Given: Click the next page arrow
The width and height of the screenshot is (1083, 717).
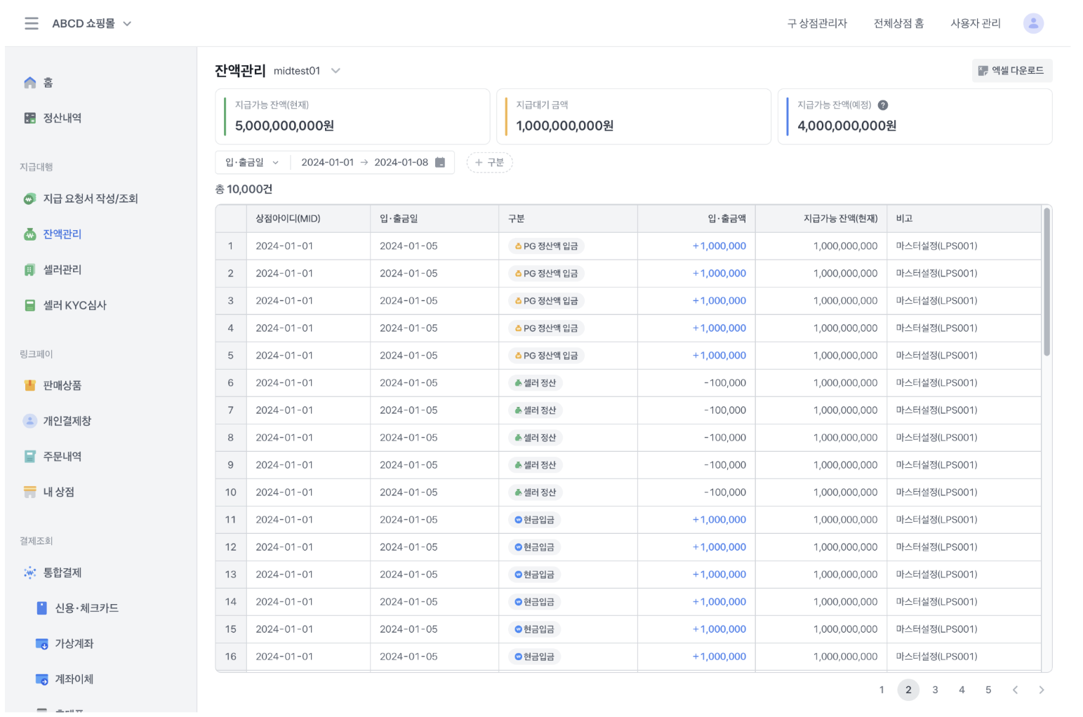Looking at the screenshot, I should click(x=1041, y=690).
